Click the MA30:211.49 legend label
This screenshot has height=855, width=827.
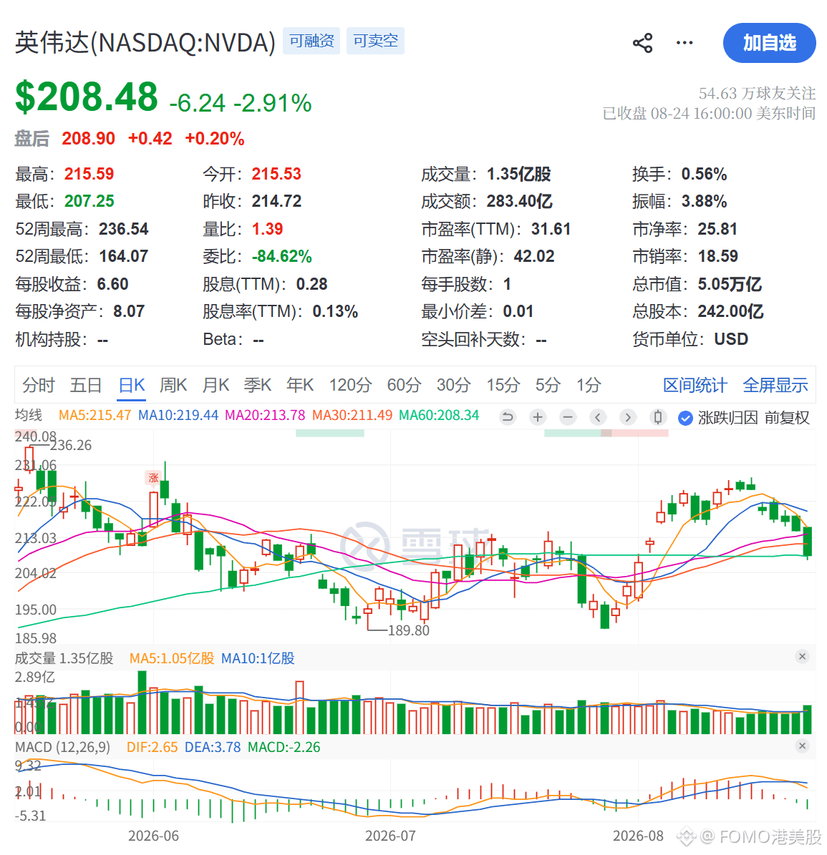click(x=352, y=415)
